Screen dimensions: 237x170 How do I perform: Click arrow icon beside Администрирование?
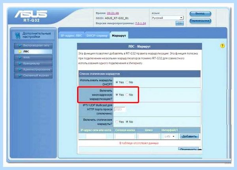click(x=20, y=69)
